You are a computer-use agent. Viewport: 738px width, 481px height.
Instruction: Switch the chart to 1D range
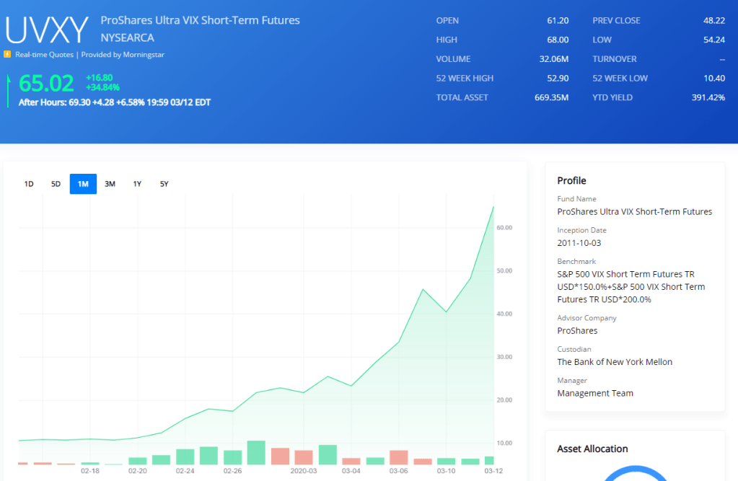click(x=29, y=184)
